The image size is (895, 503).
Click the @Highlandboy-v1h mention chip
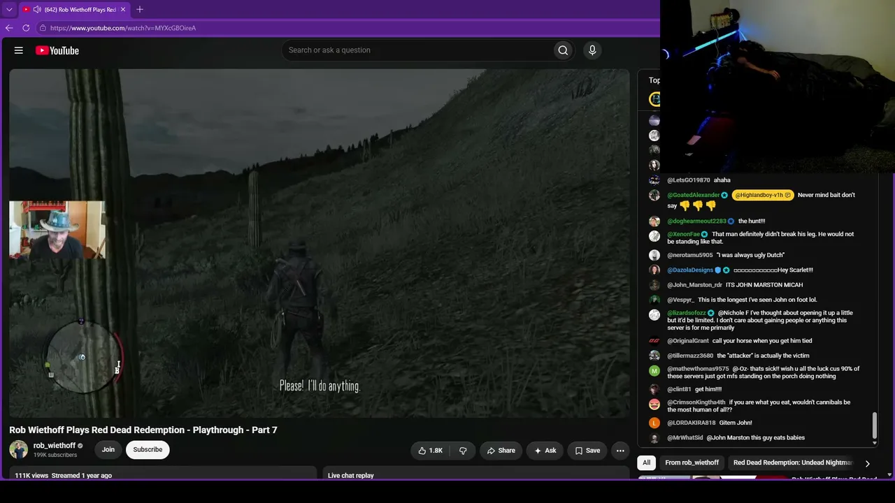763,195
